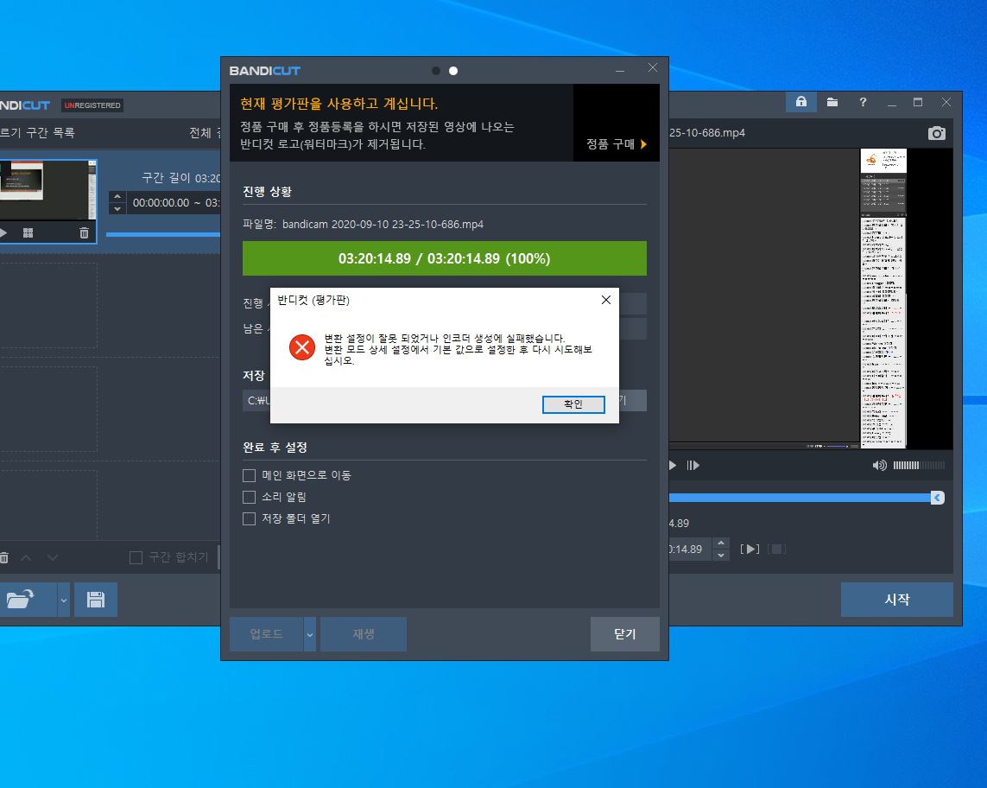The image size is (987, 788).
Task: Click the 00:00:00.00 start time field
Action: click(x=161, y=203)
